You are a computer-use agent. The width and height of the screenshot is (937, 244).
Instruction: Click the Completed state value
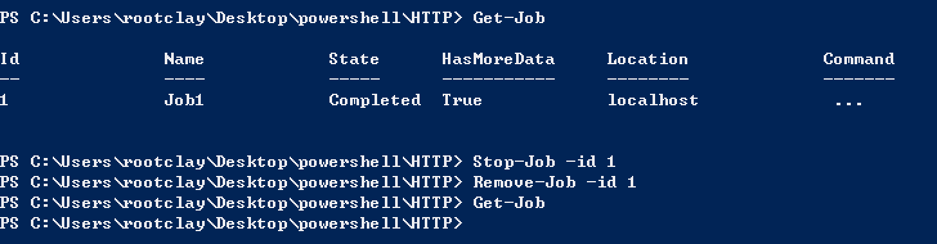tap(375, 100)
